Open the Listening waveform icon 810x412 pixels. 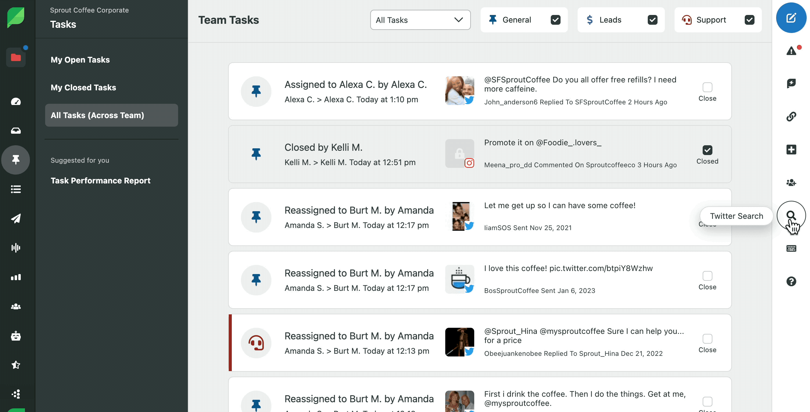click(x=16, y=248)
